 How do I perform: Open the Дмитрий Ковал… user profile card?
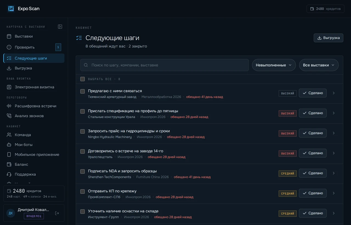coord(34,213)
